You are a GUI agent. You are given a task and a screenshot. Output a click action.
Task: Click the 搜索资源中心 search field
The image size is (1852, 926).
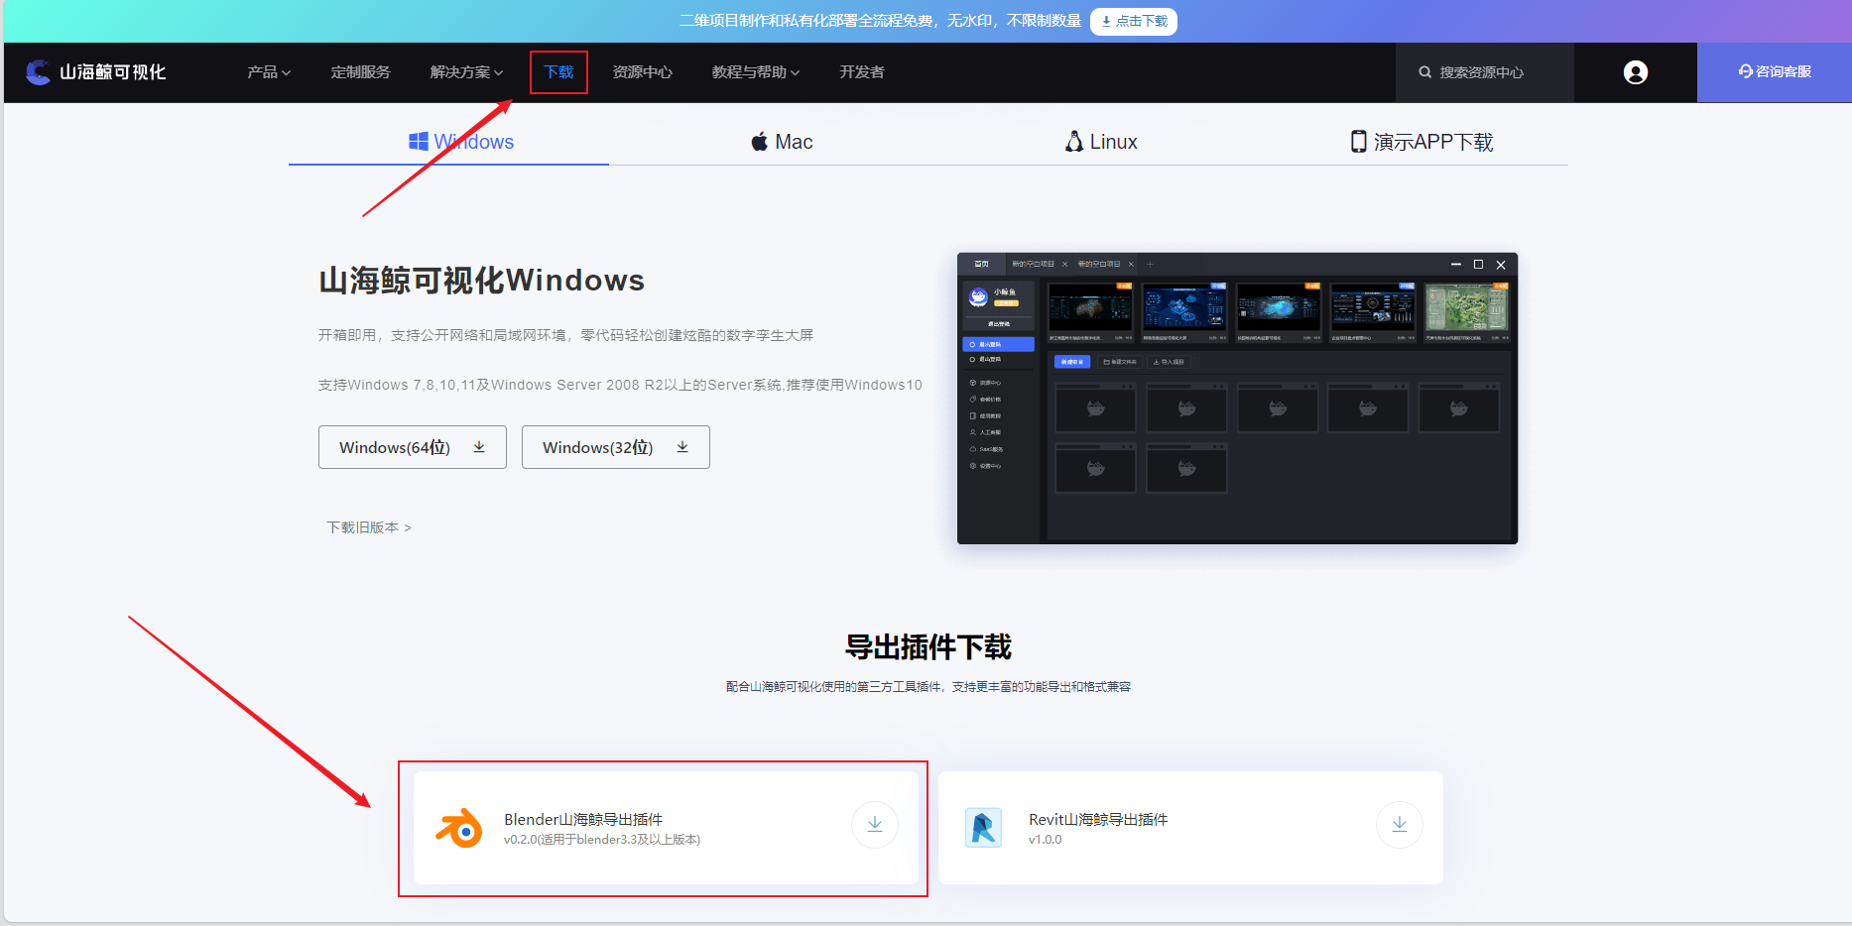[x=1484, y=72]
